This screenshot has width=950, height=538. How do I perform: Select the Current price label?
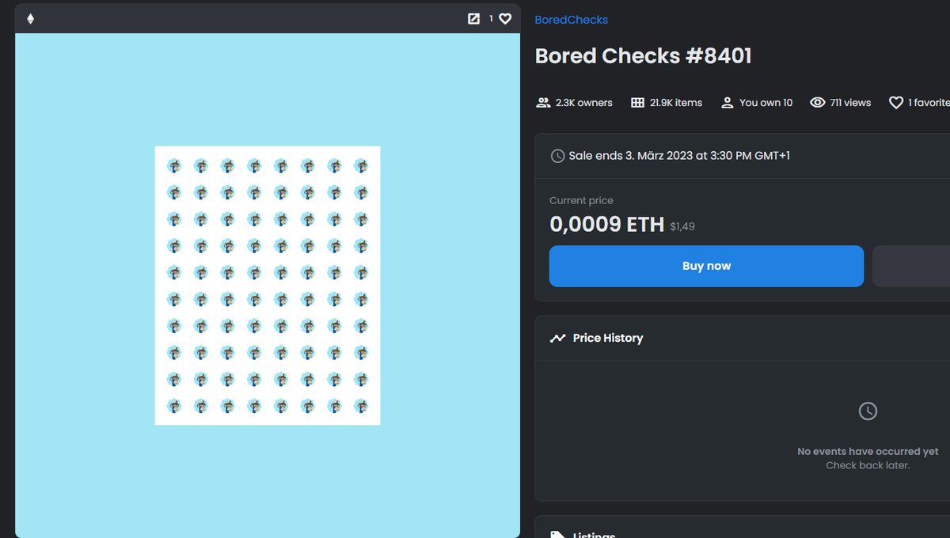pyautogui.click(x=581, y=201)
